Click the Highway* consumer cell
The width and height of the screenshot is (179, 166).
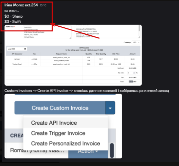tap(17, 59)
